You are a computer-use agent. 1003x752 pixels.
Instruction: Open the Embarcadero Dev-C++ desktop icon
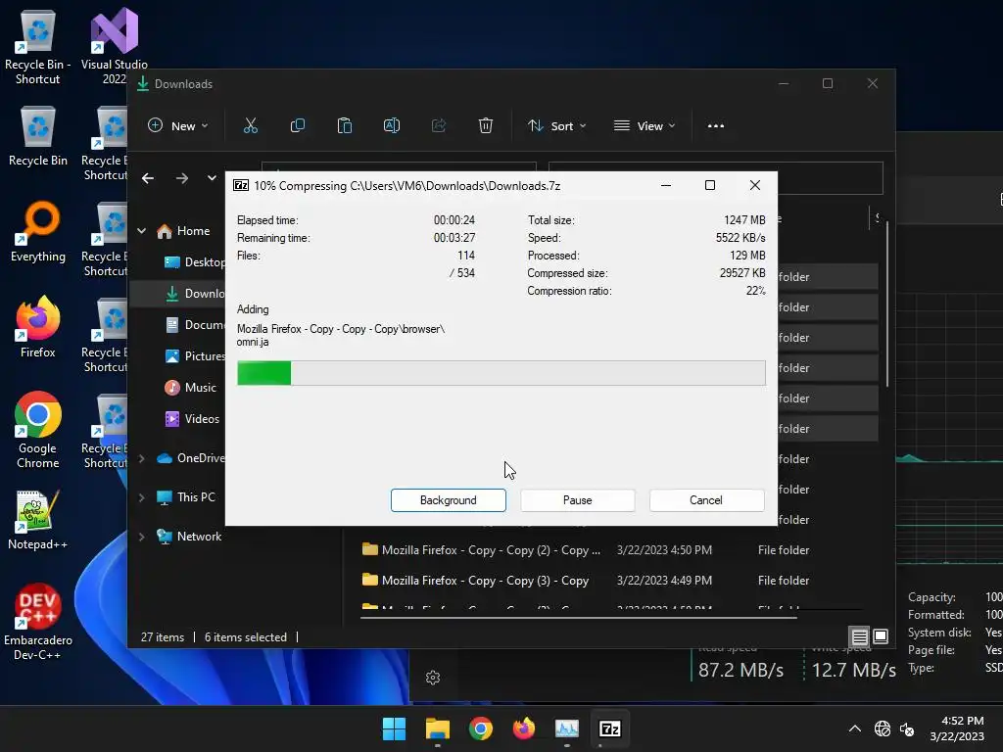point(38,622)
